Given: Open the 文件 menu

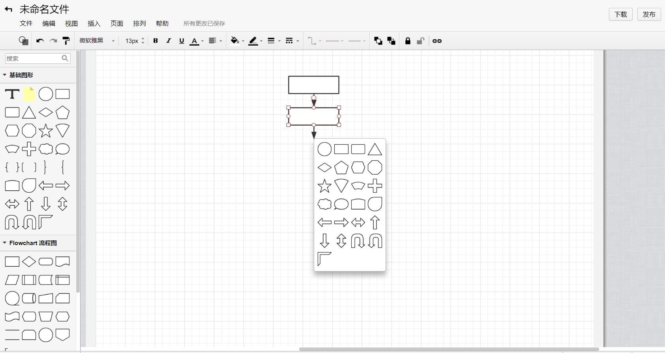Looking at the screenshot, I should 26,24.
